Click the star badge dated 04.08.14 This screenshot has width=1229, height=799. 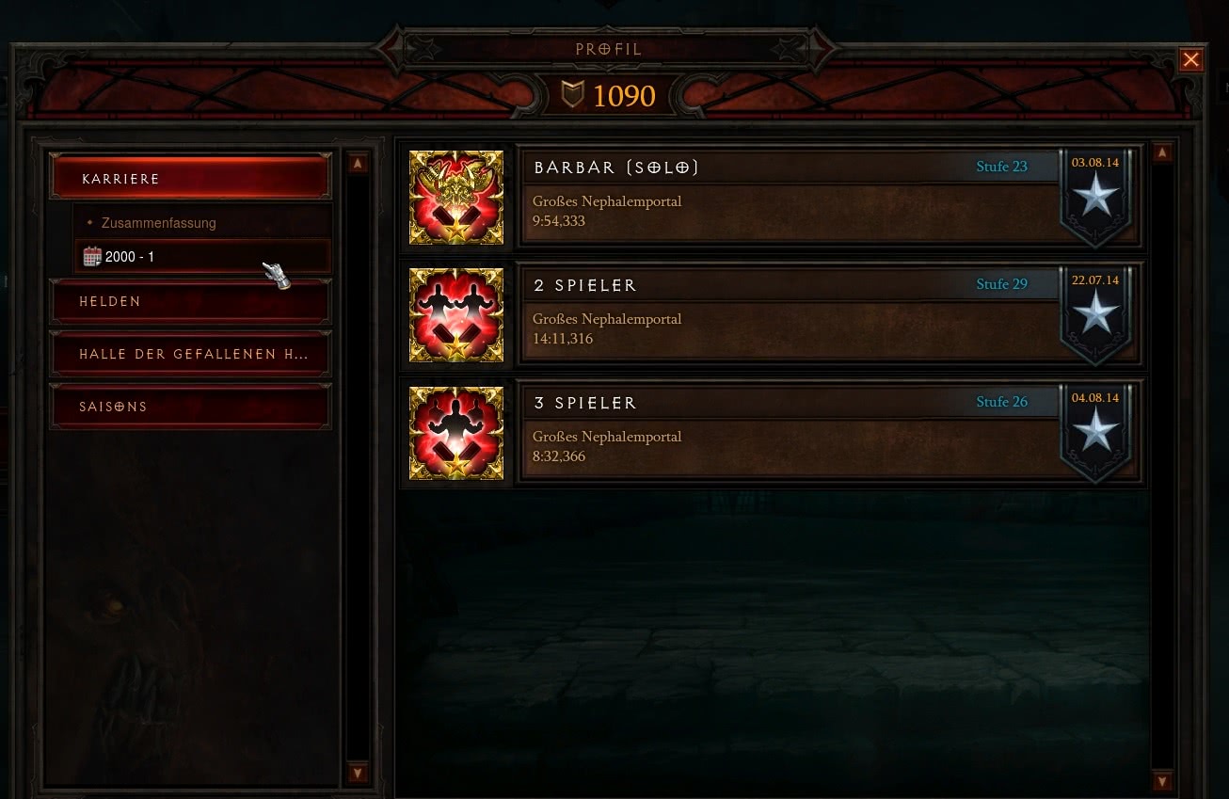coord(1095,431)
